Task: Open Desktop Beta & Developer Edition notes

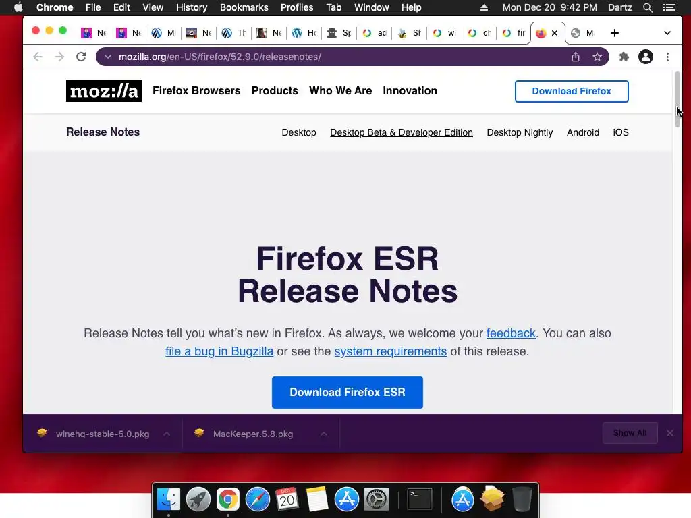Action: point(402,133)
